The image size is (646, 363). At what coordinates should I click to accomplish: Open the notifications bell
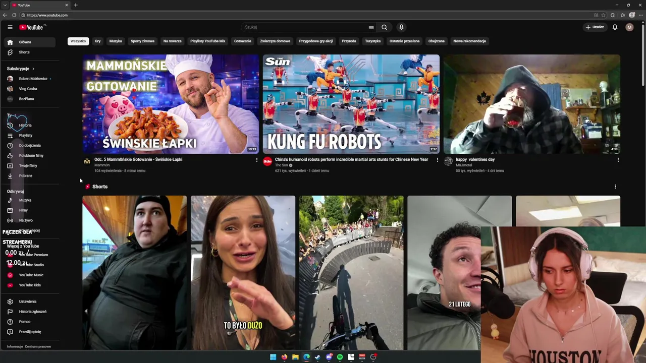click(615, 27)
